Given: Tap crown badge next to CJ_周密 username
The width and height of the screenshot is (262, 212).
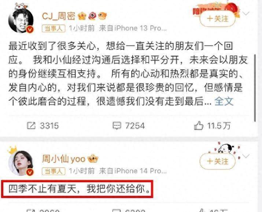Looking at the screenshot, I should tap(82, 16).
